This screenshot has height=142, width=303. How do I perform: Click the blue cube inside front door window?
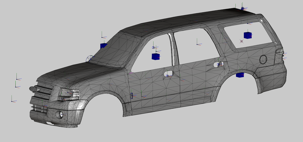click(x=155, y=57)
